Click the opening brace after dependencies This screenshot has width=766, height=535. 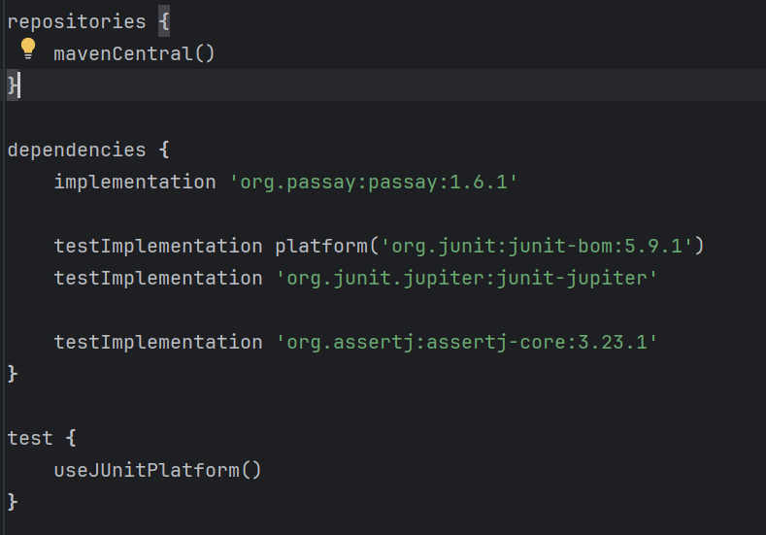164,150
